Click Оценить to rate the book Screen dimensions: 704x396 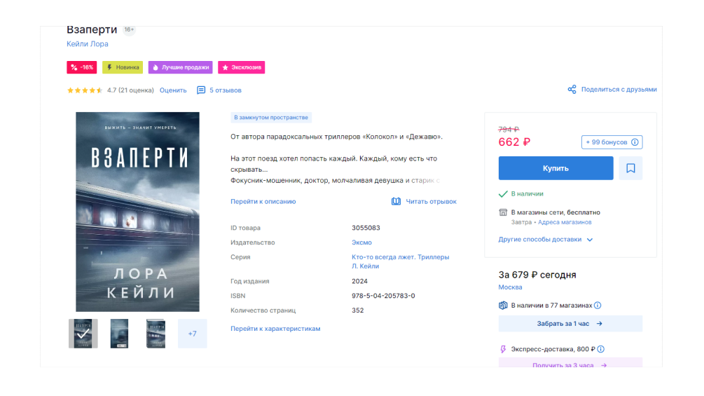pyautogui.click(x=173, y=90)
